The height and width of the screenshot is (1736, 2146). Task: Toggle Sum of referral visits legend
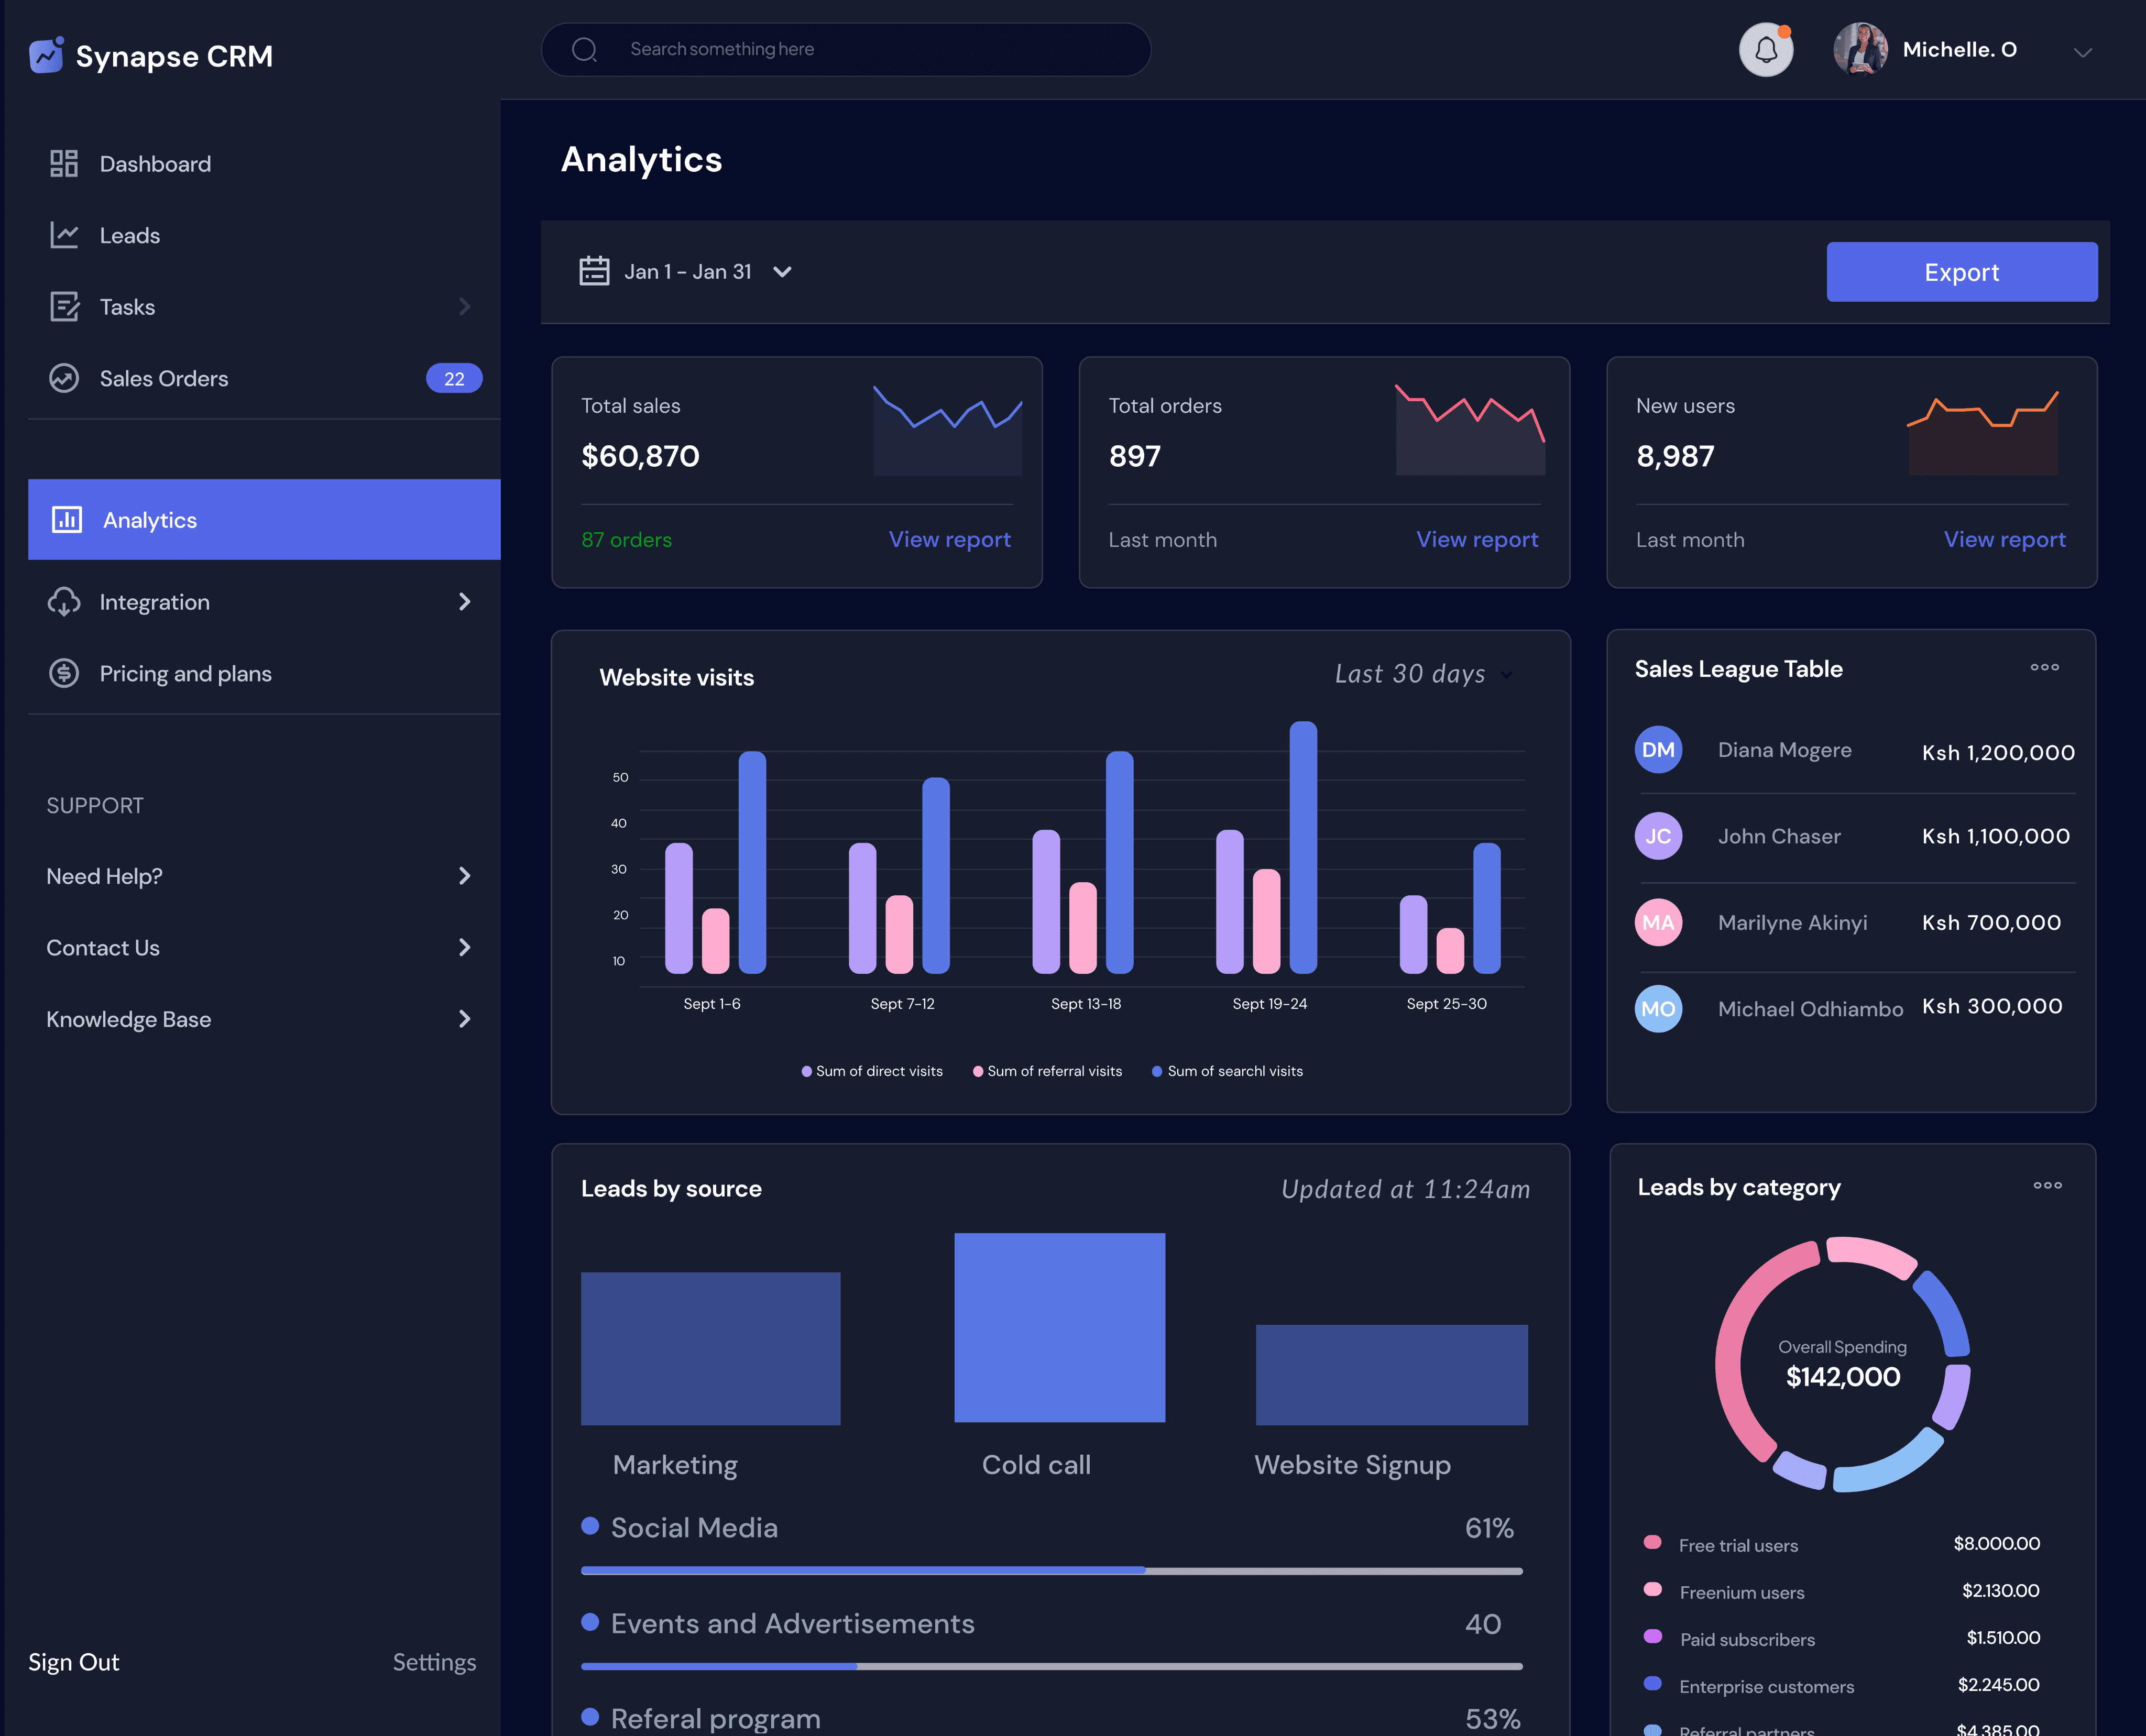pyautogui.click(x=1047, y=1071)
